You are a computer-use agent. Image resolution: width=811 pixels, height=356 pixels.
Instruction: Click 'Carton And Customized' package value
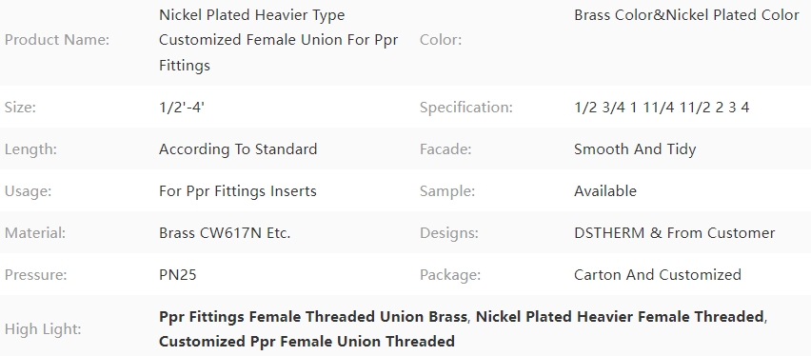[x=658, y=275]
